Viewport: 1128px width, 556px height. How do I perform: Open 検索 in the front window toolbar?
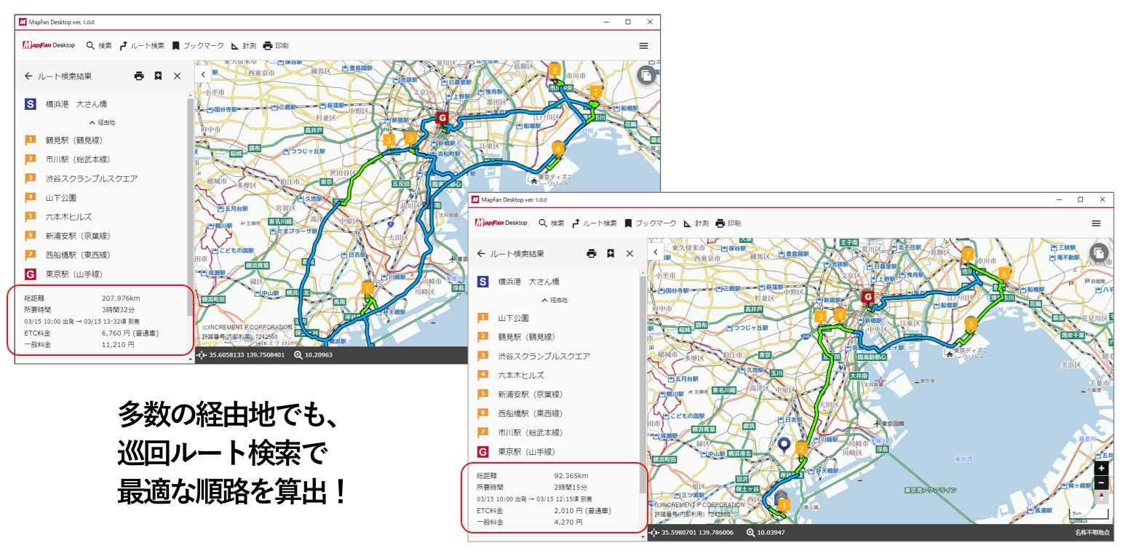point(552,223)
